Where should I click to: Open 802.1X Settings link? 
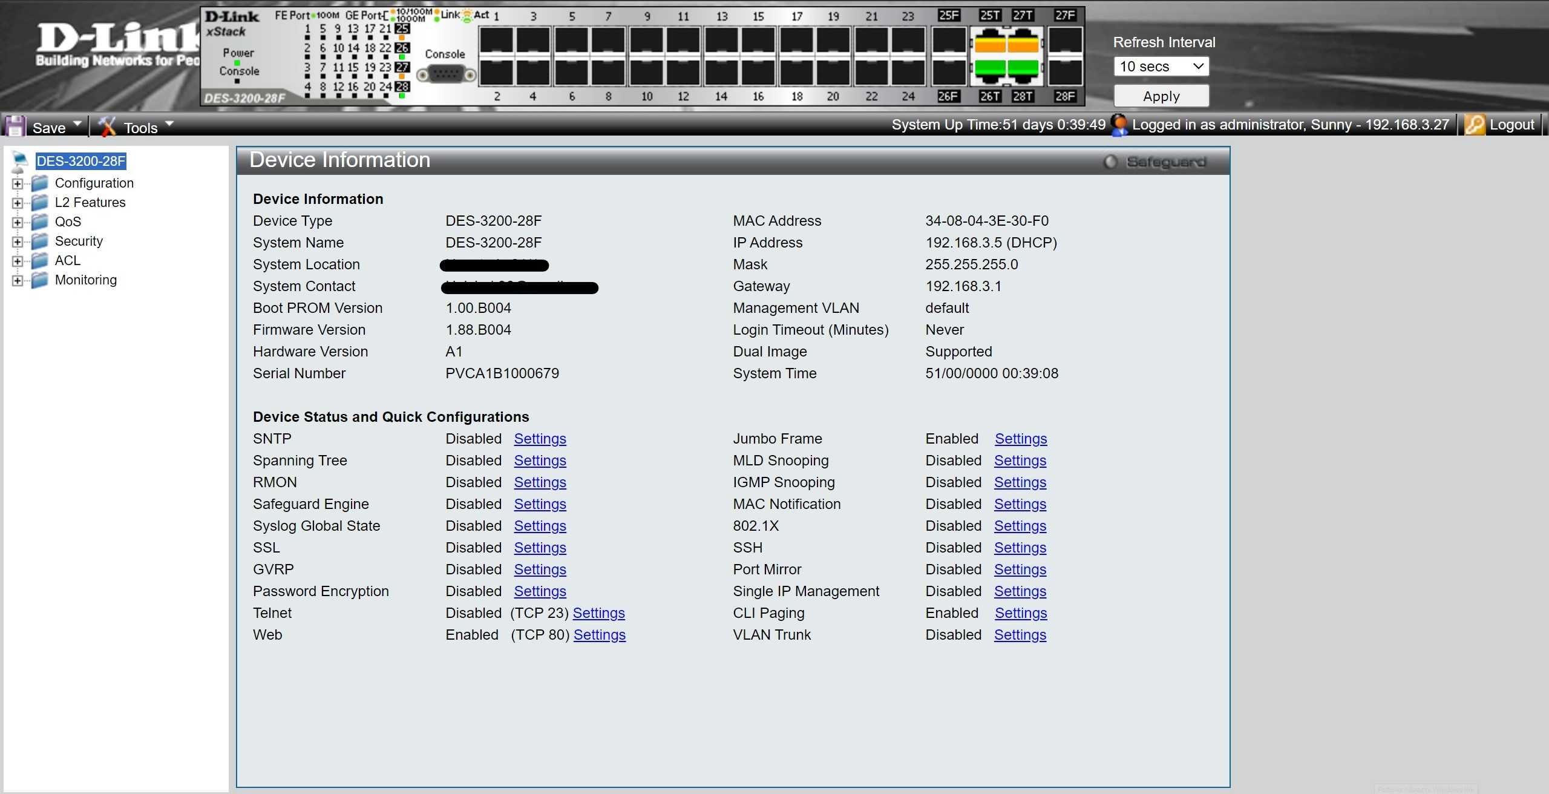1020,526
